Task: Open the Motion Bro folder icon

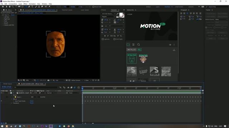Action: (x=128, y=44)
